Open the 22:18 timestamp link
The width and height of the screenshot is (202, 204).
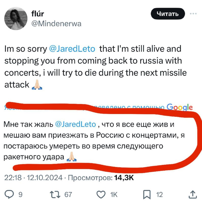click(13, 177)
